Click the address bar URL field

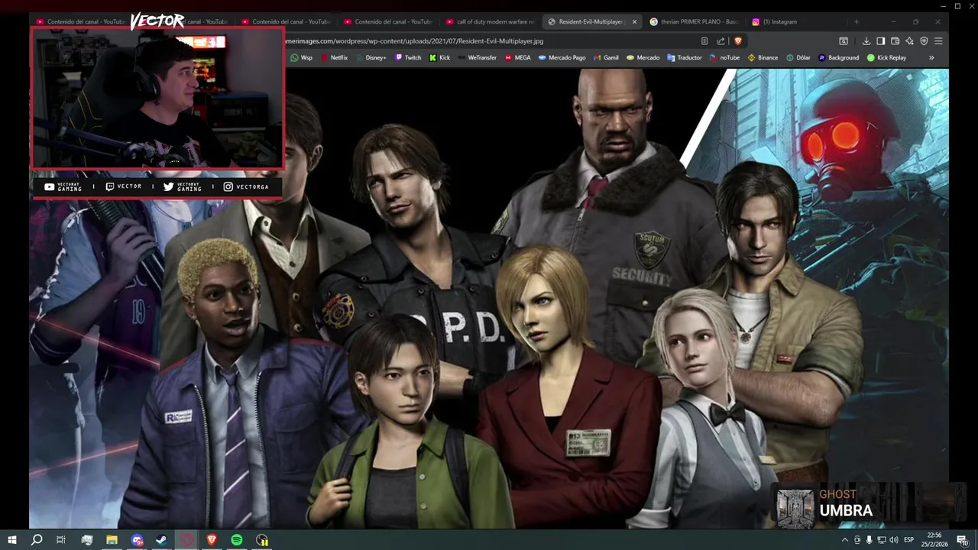489,41
